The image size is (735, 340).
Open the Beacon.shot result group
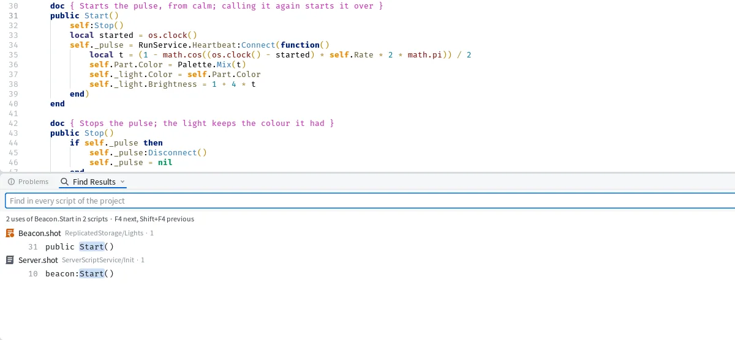[367, 233]
